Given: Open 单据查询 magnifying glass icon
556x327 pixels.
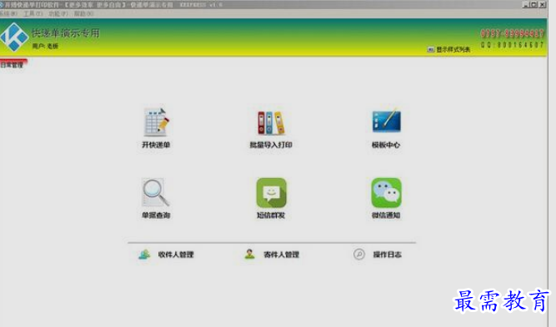Looking at the screenshot, I should click(156, 192).
